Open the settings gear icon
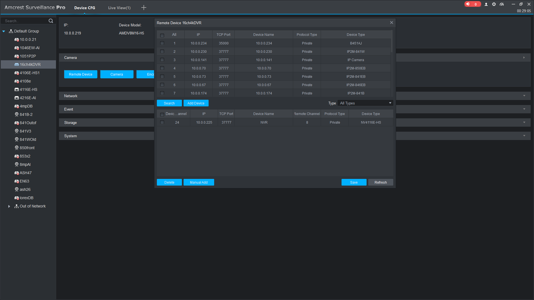 (494, 4)
